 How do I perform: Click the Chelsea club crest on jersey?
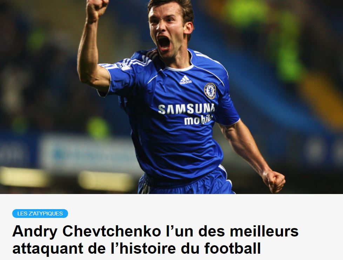210,91
